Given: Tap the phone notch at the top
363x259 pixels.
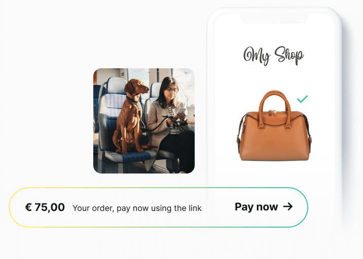Looking at the screenshot, I should pos(274,19).
